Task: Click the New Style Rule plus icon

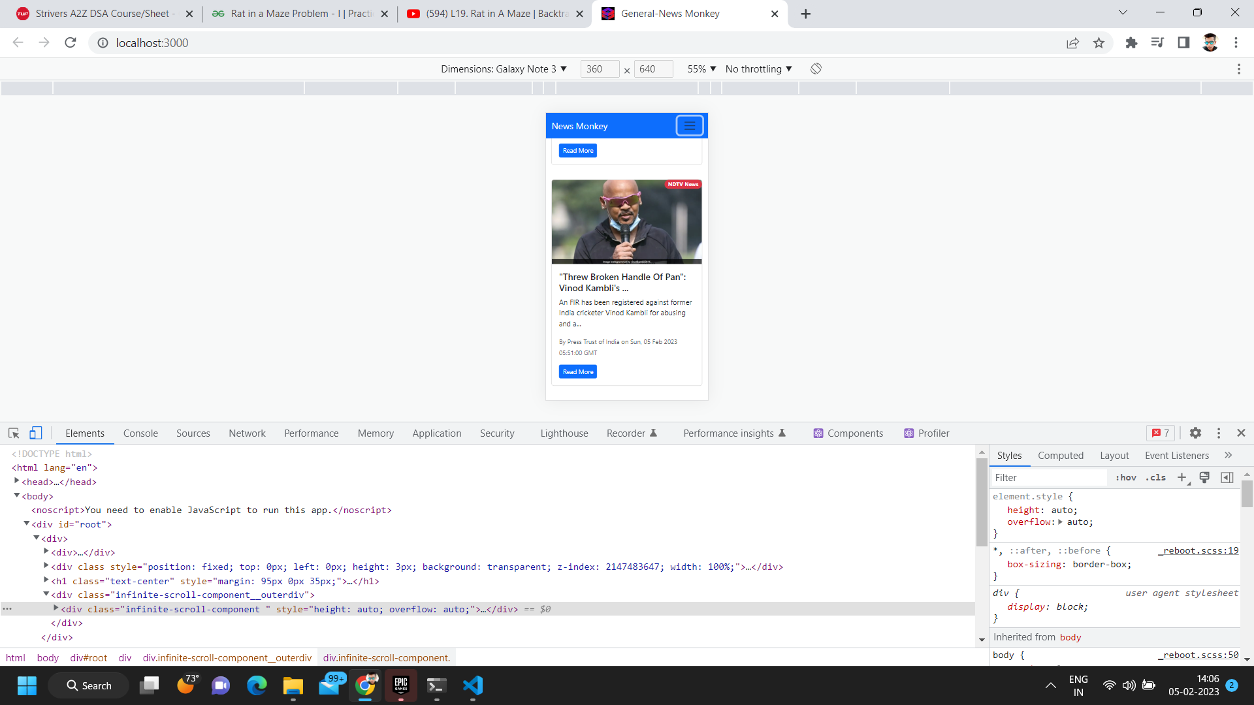Action: pyautogui.click(x=1183, y=477)
